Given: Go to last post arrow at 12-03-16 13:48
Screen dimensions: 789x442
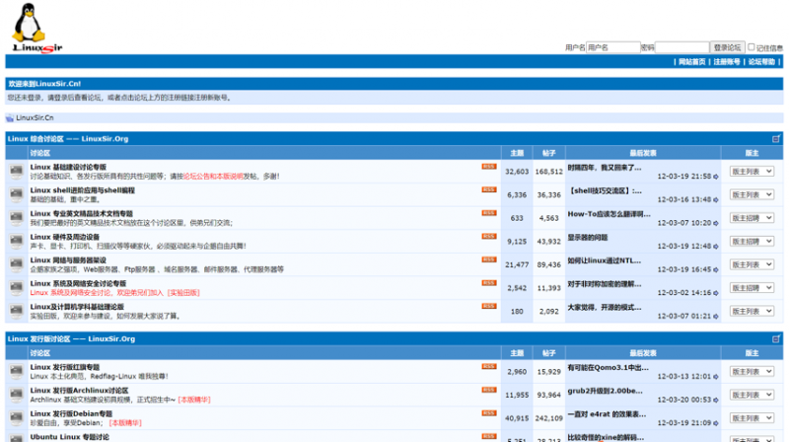Looking at the screenshot, I should (716, 200).
